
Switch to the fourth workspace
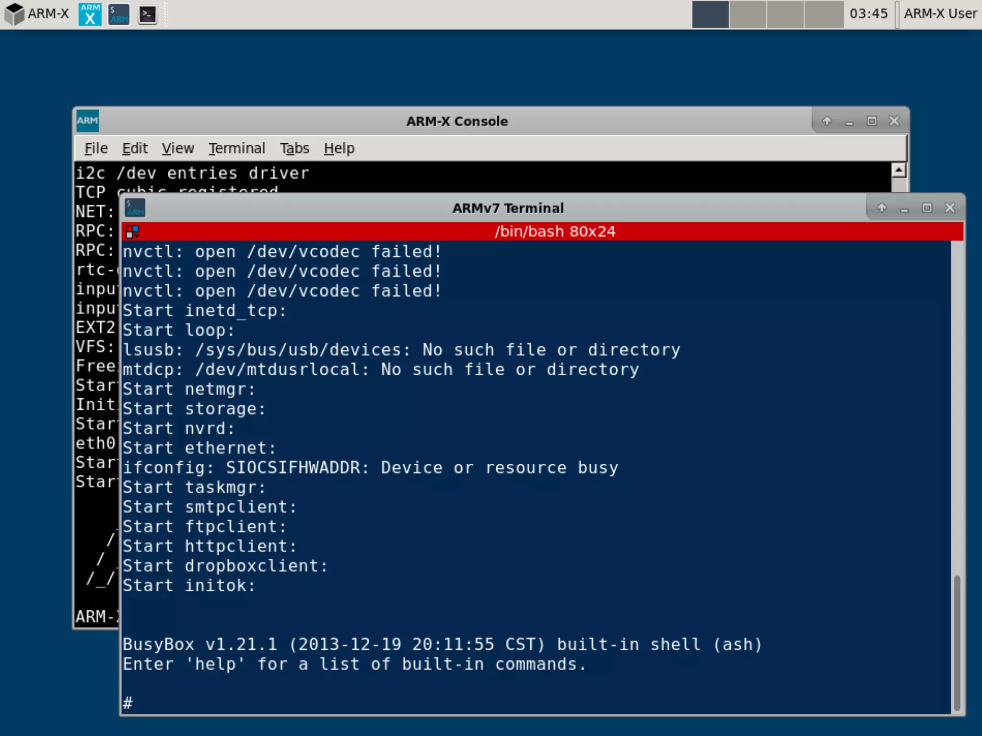(823, 14)
